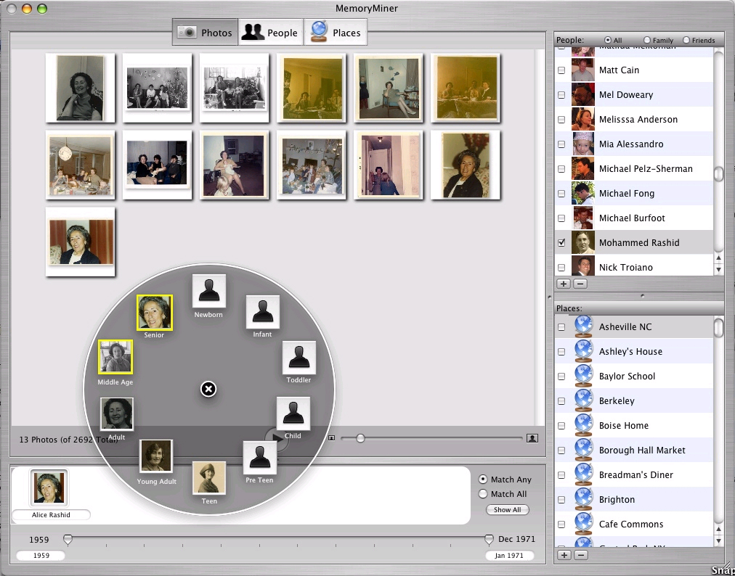Viewport: 735px width, 576px height.
Task: Choose the Child silhouette icon
Action: tap(293, 414)
